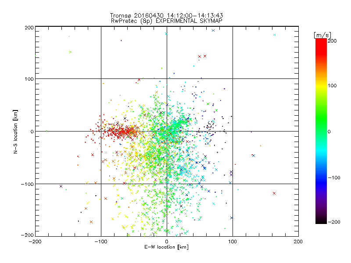Click the y-axis tick label '200'
The width and height of the screenshot is (351, 263).
point(29,28)
